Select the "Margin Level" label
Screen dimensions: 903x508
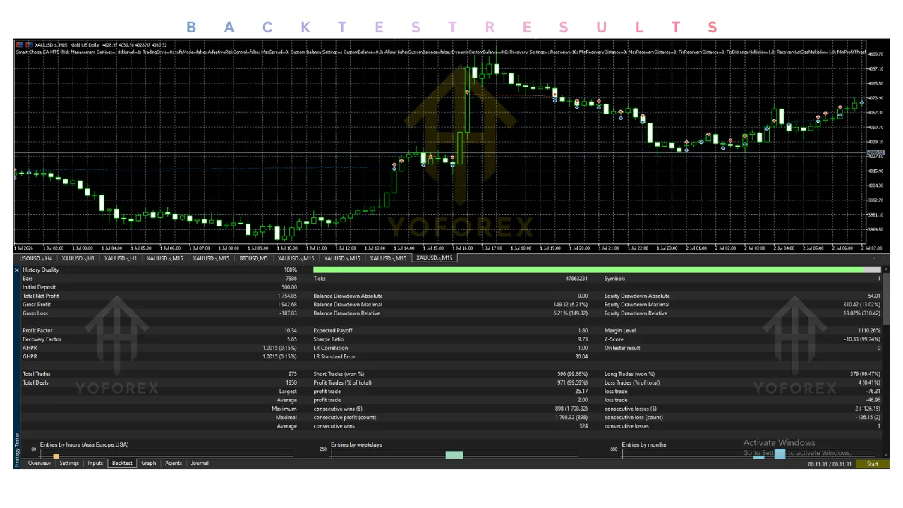tap(620, 330)
